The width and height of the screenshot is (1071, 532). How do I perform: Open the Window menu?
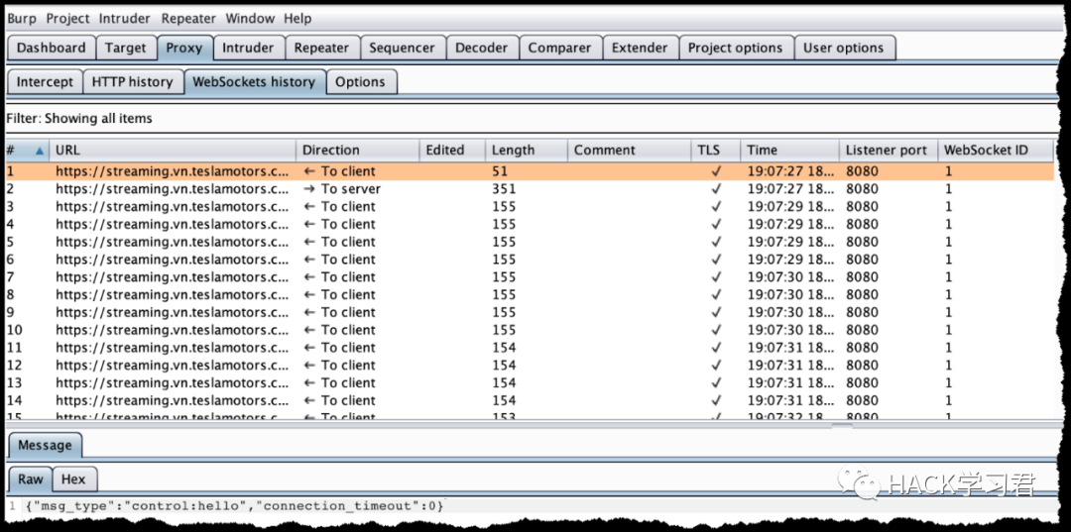click(251, 19)
